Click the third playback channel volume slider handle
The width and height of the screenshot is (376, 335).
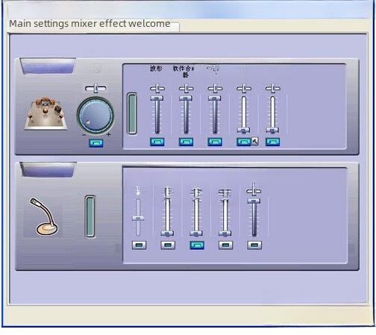click(x=215, y=98)
